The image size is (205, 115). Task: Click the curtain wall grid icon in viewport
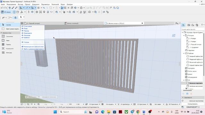174,35
